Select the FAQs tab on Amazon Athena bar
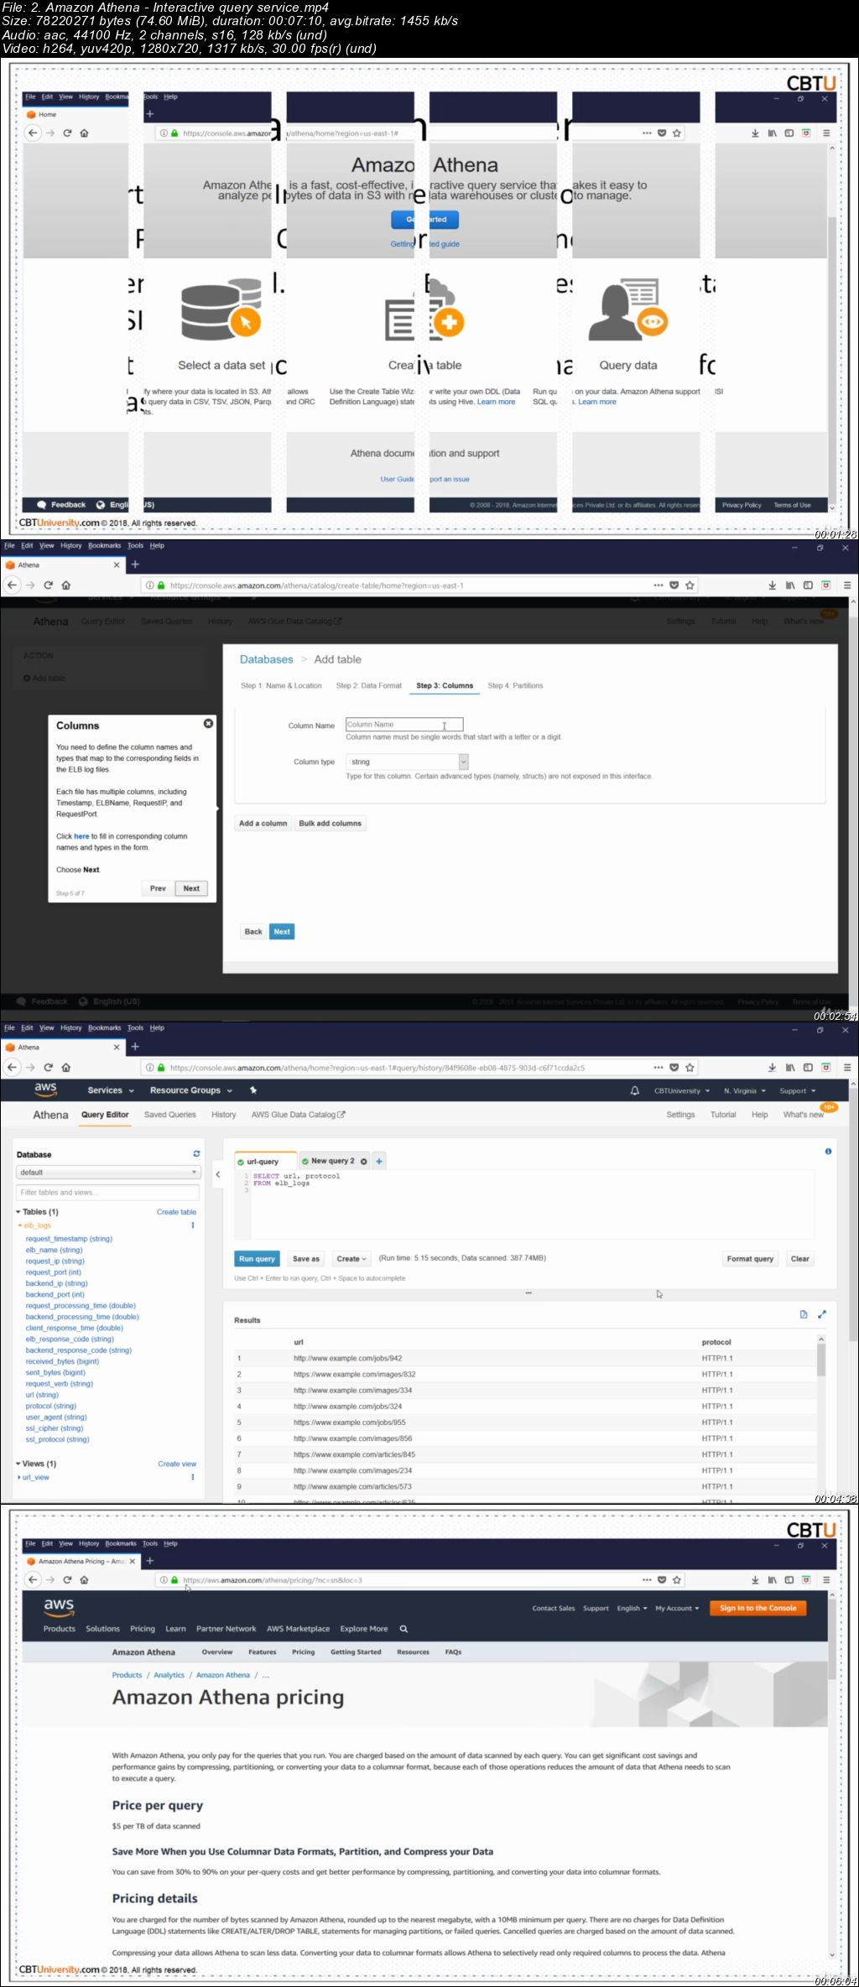859x1987 pixels. tap(453, 1652)
